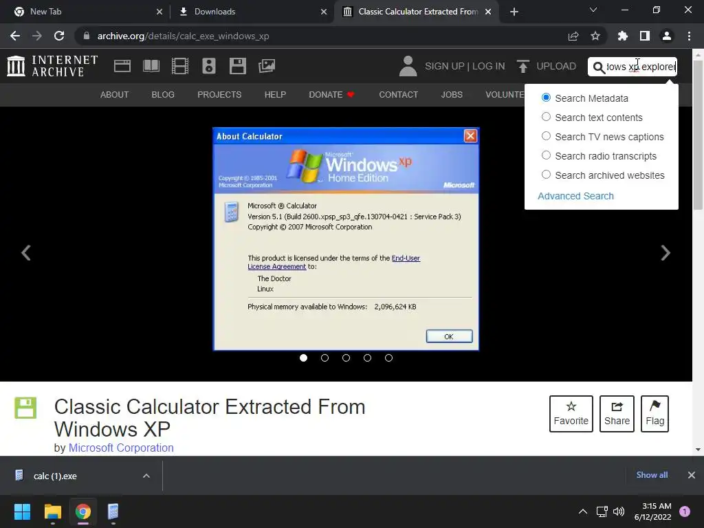Click Advanced Search link
The height and width of the screenshot is (528, 704).
575,196
